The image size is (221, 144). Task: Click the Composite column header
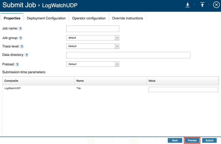click(39, 81)
